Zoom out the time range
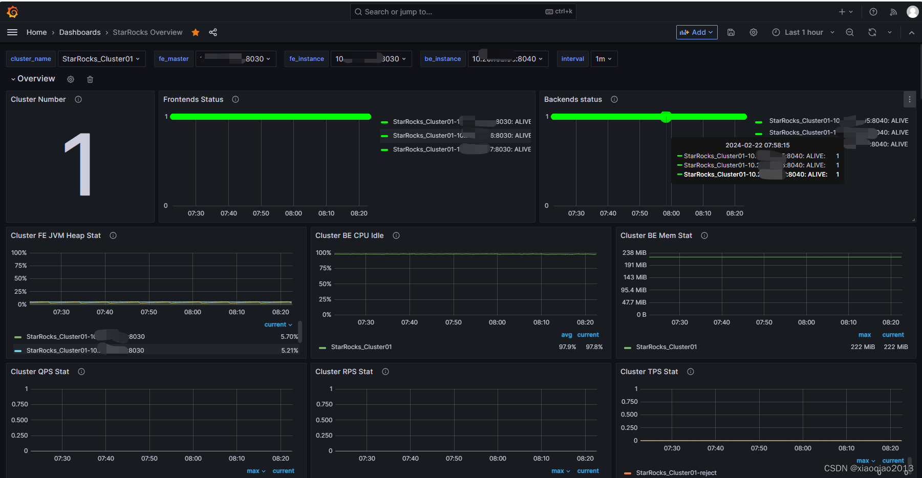Image resolution: width=922 pixels, height=478 pixels. (x=850, y=32)
